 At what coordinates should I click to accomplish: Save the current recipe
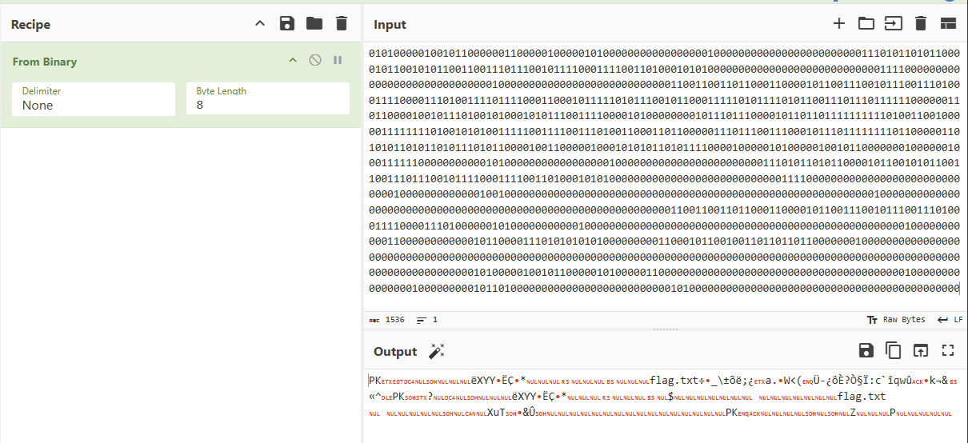pos(287,24)
